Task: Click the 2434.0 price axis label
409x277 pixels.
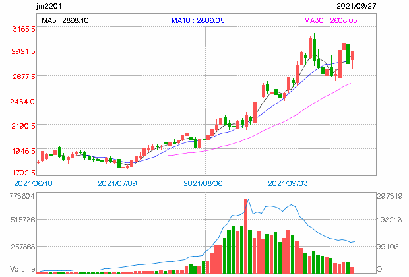Action: coord(22,101)
